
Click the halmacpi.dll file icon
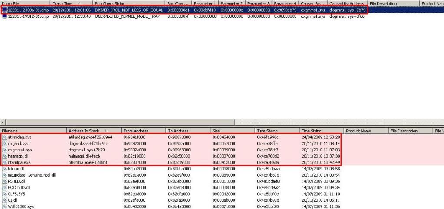(4, 156)
